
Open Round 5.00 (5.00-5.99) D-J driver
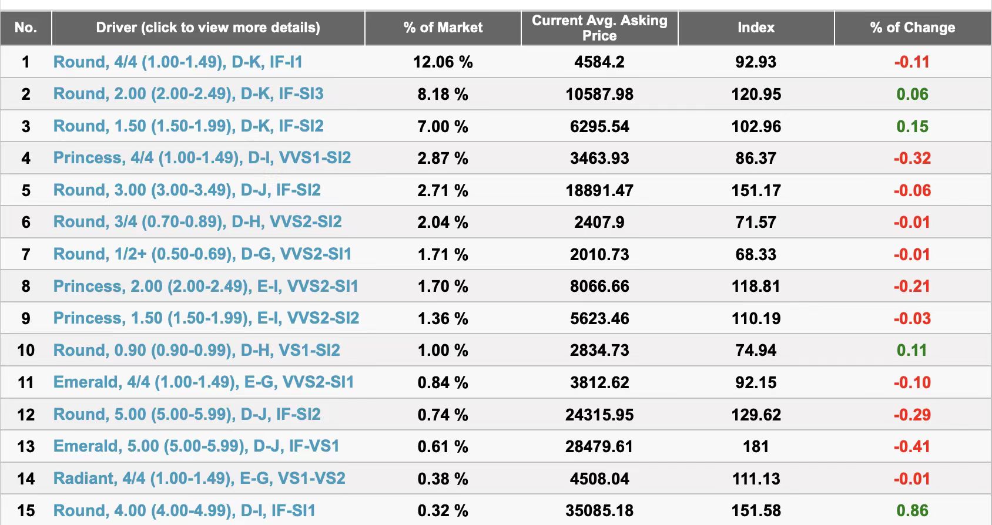pyautogui.click(x=187, y=415)
